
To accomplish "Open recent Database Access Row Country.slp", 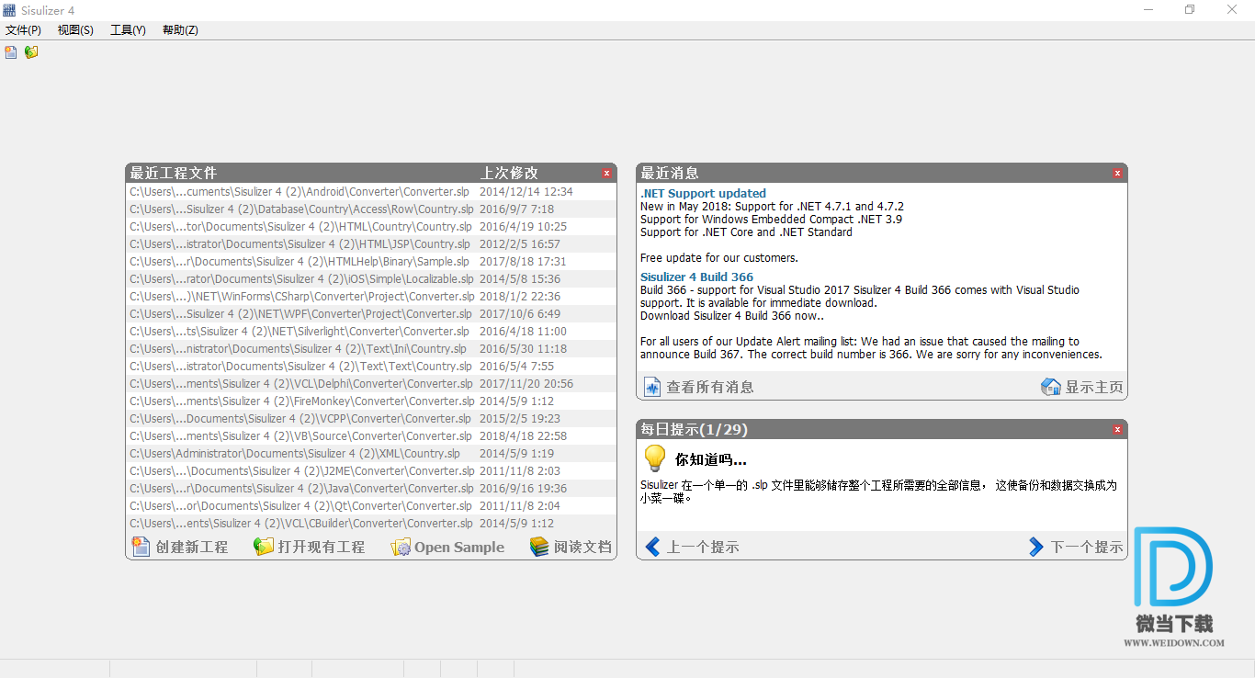I will point(371,209).
